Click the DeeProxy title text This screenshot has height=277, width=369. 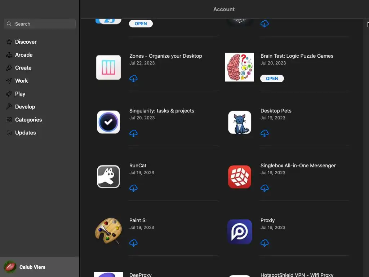coord(141,275)
